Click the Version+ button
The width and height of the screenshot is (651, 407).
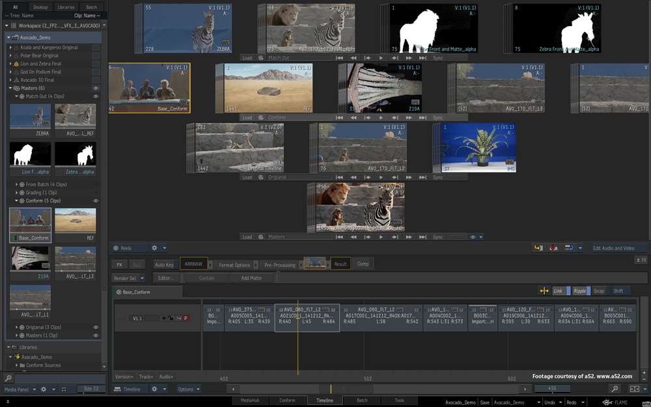pyautogui.click(x=124, y=376)
